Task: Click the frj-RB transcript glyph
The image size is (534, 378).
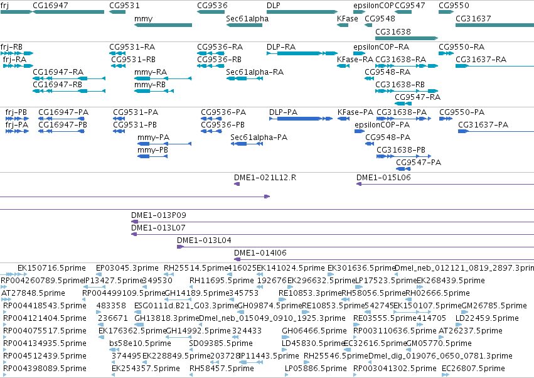Action: [x=17, y=53]
